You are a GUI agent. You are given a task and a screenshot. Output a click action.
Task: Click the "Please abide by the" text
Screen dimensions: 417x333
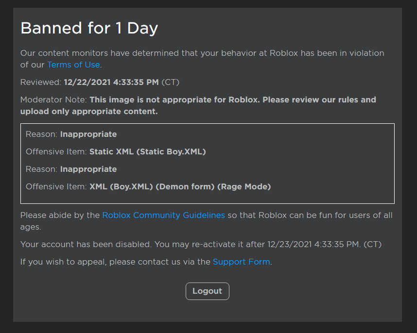click(x=60, y=215)
